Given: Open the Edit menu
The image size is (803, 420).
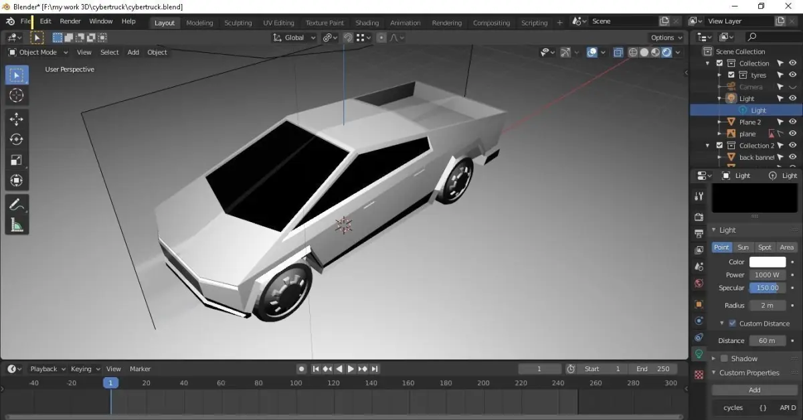Looking at the screenshot, I should pyautogui.click(x=46, y=21).
